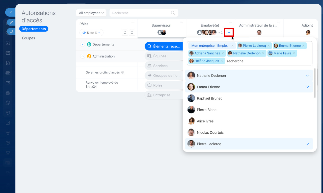The width and height of the screenshot is (323, 193).
Task: Click the expand-all rows icon
Action: 132,33
